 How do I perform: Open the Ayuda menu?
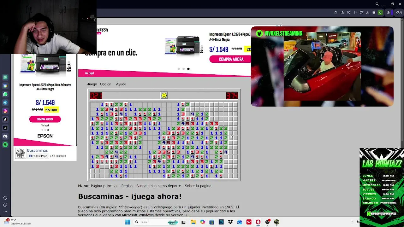pyautogui.click(x=121, y=84)
